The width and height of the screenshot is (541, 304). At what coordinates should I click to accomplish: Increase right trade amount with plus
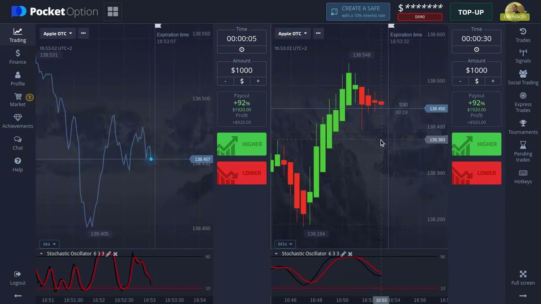click(x=493, y=81)
